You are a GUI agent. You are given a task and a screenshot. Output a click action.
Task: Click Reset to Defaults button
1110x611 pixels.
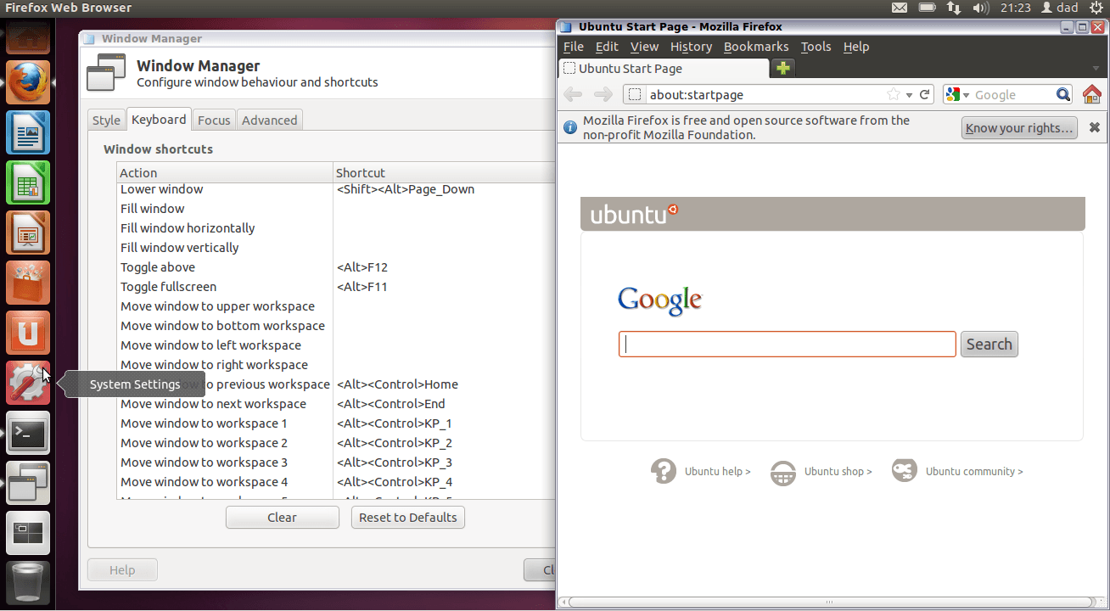[408, 518]
